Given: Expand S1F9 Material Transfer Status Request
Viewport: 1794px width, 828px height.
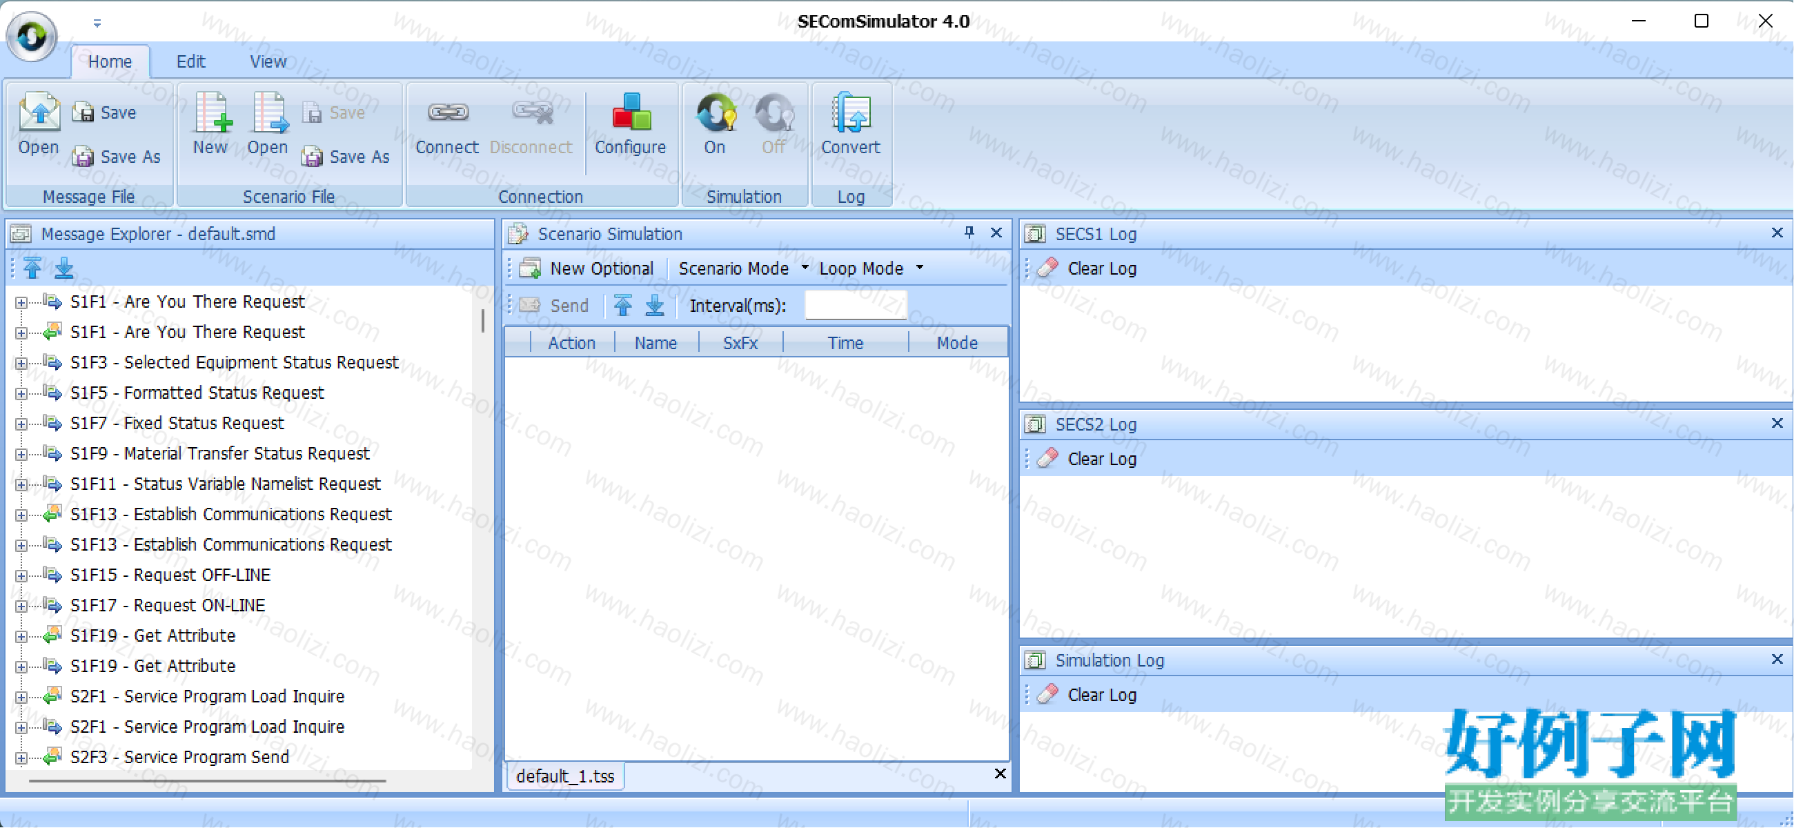Looking at the screenshot, I should coord(21,455).
